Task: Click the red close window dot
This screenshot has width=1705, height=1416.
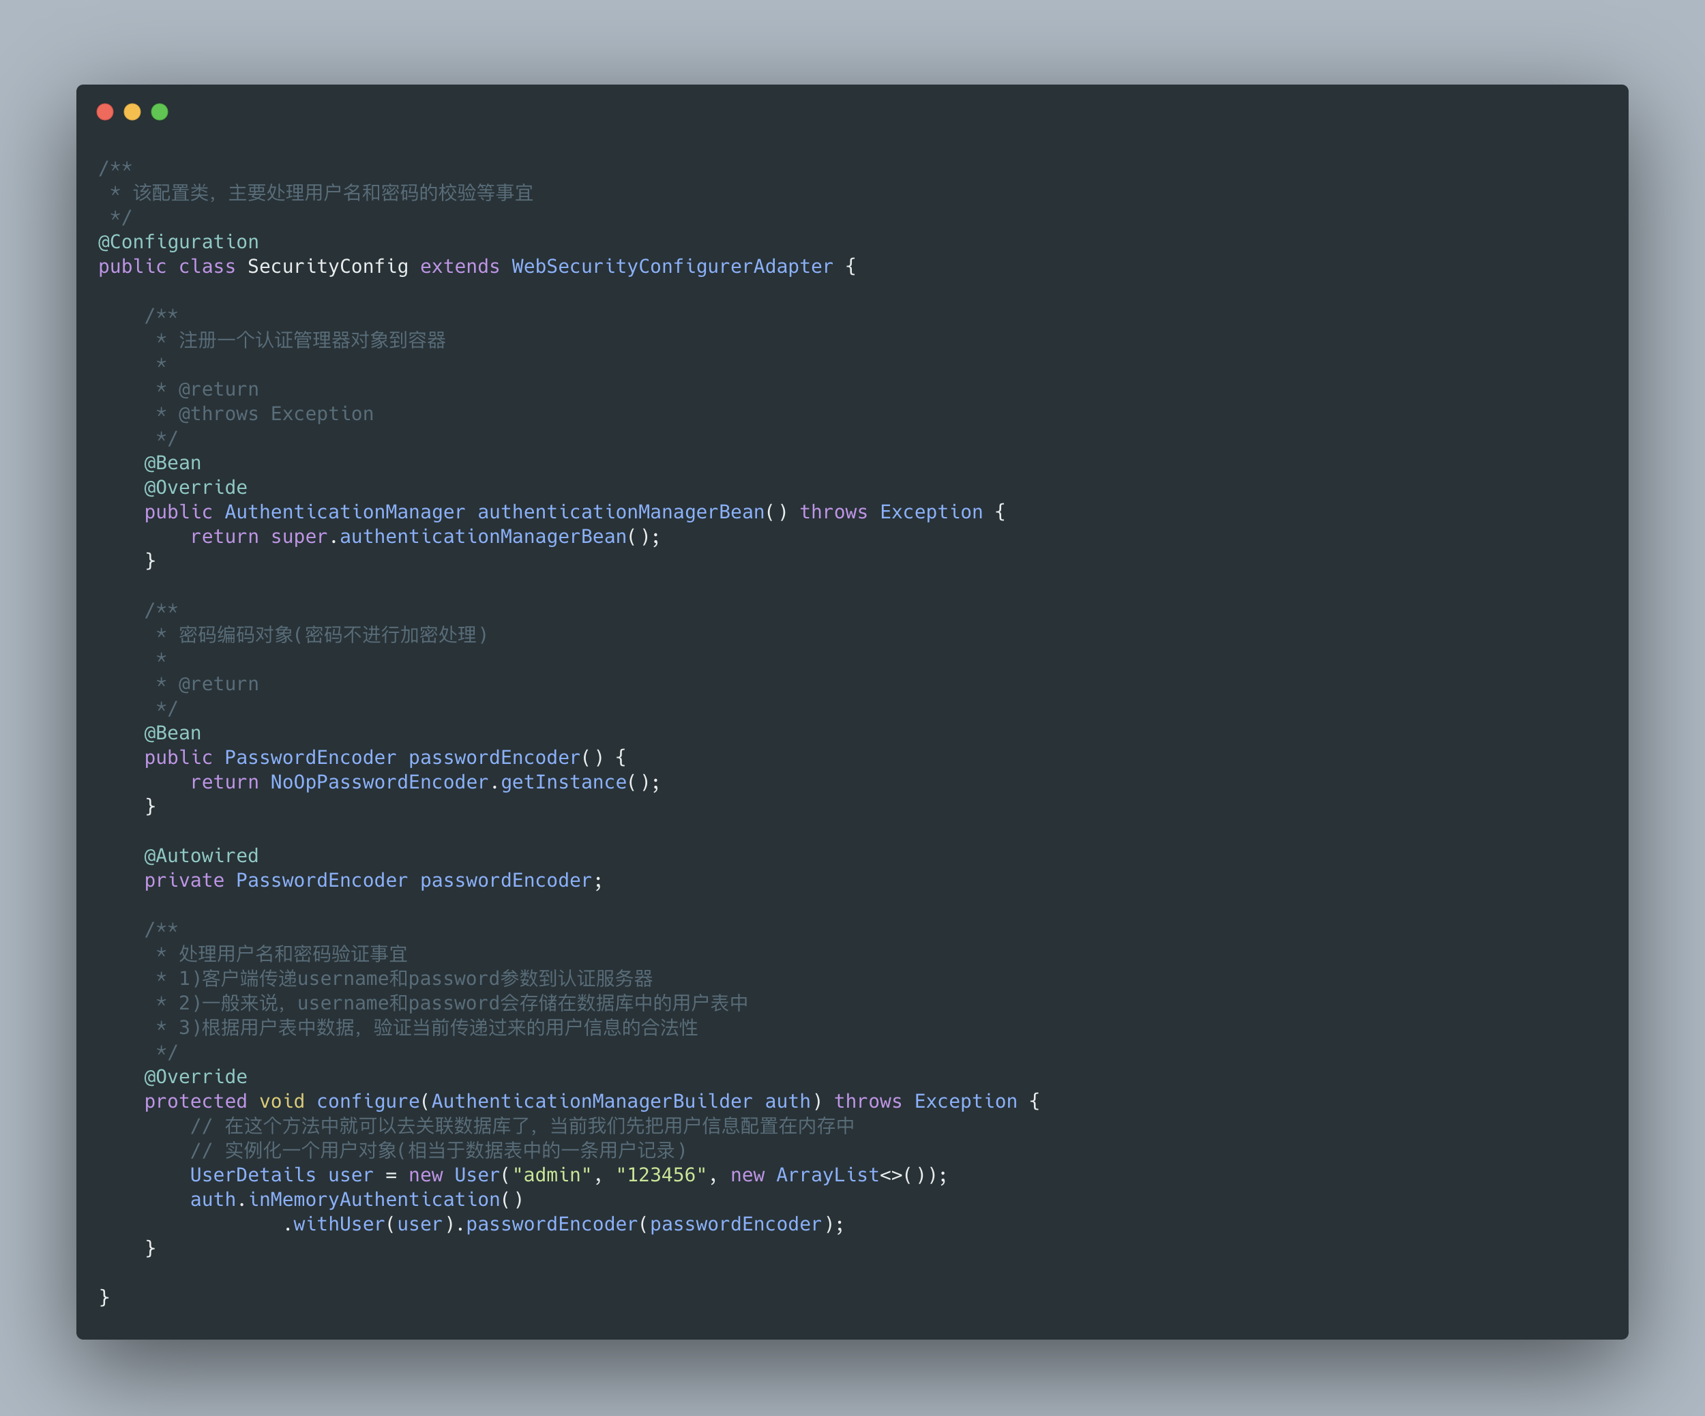Action: pyautogui.click(x=105, y=112)
